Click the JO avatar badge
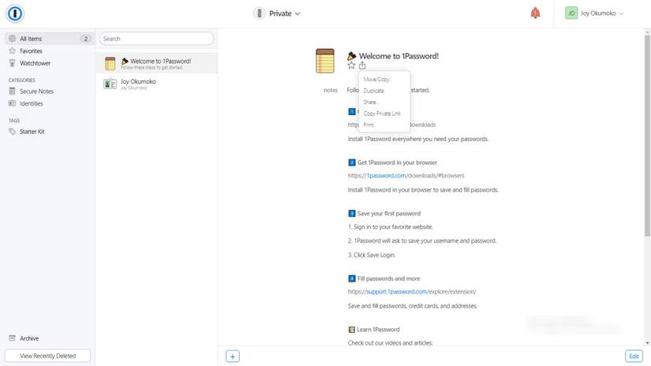The width and height of the screenshot is (651, 366). (x=571, y=13)
